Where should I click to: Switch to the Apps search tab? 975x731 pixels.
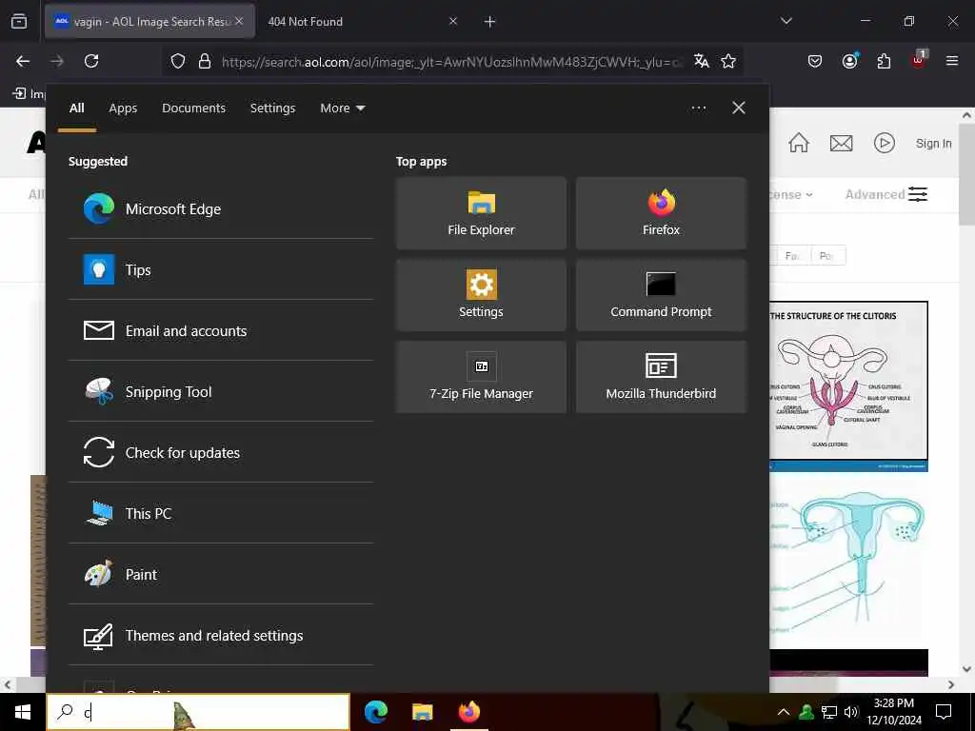(x=123, y=109)
